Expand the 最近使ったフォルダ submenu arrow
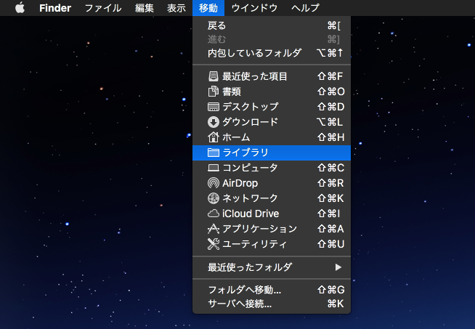 point(338,267)
